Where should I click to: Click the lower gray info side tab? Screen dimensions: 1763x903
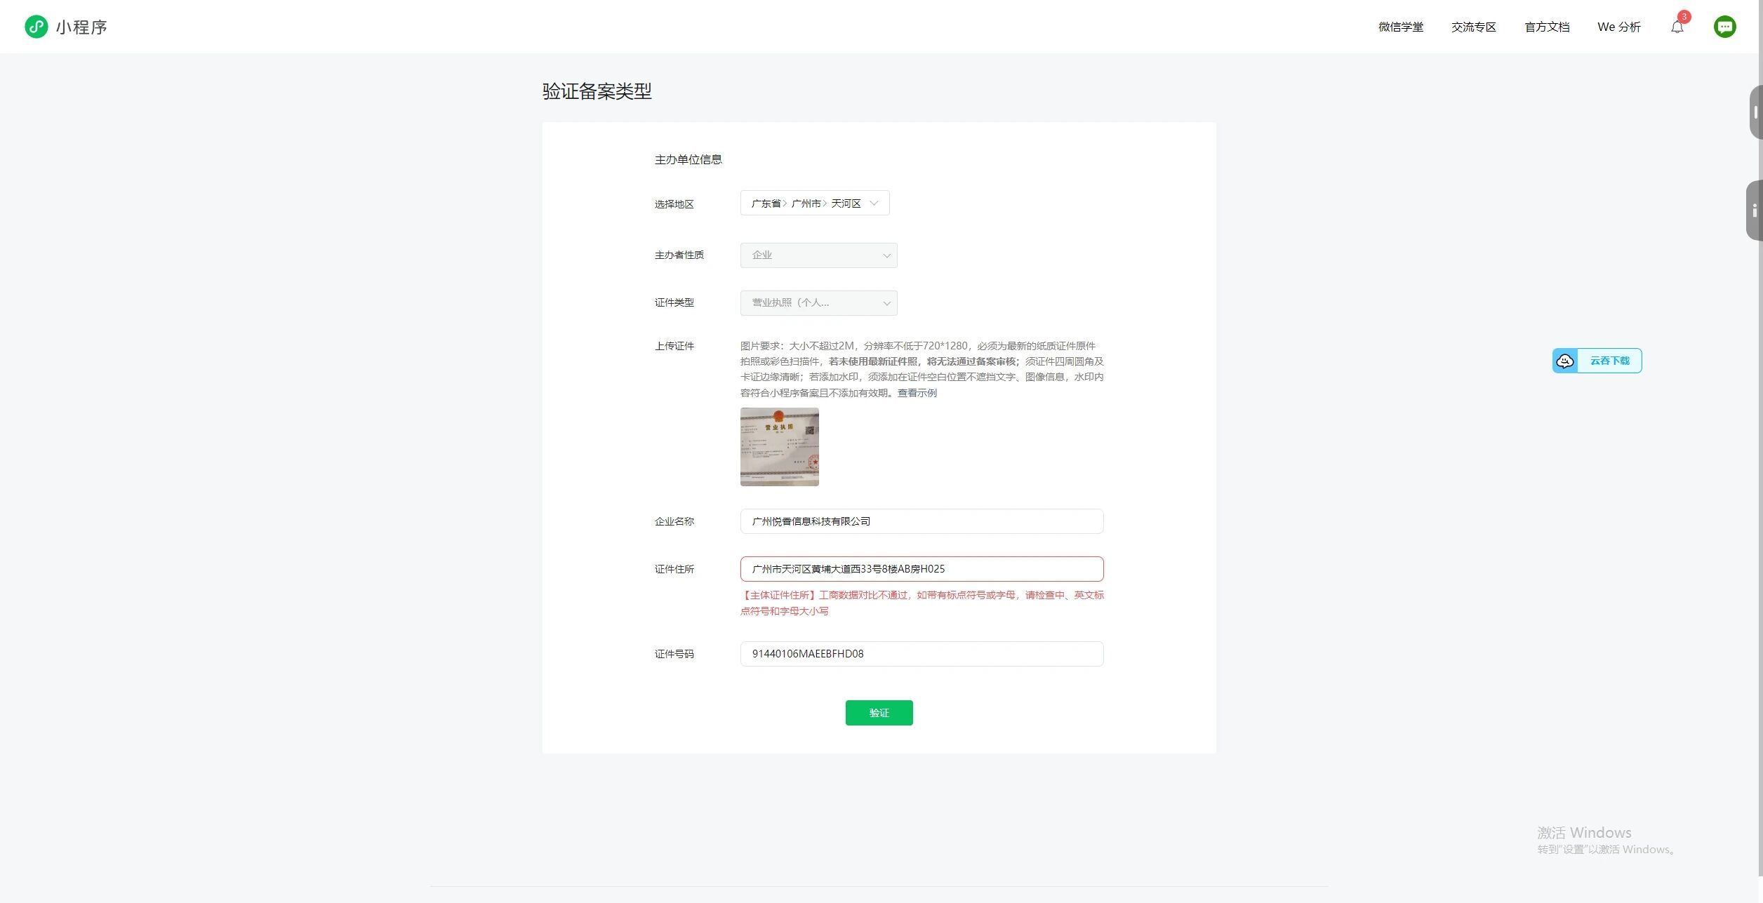point(1754,210)
